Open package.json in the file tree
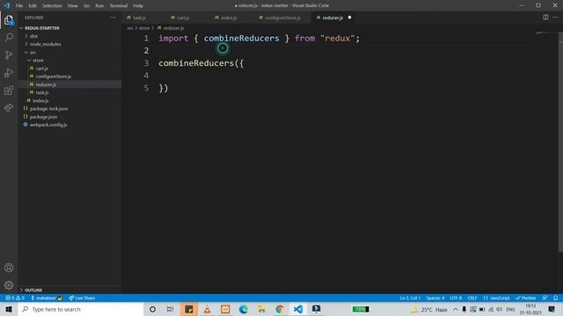 [43, 117]
